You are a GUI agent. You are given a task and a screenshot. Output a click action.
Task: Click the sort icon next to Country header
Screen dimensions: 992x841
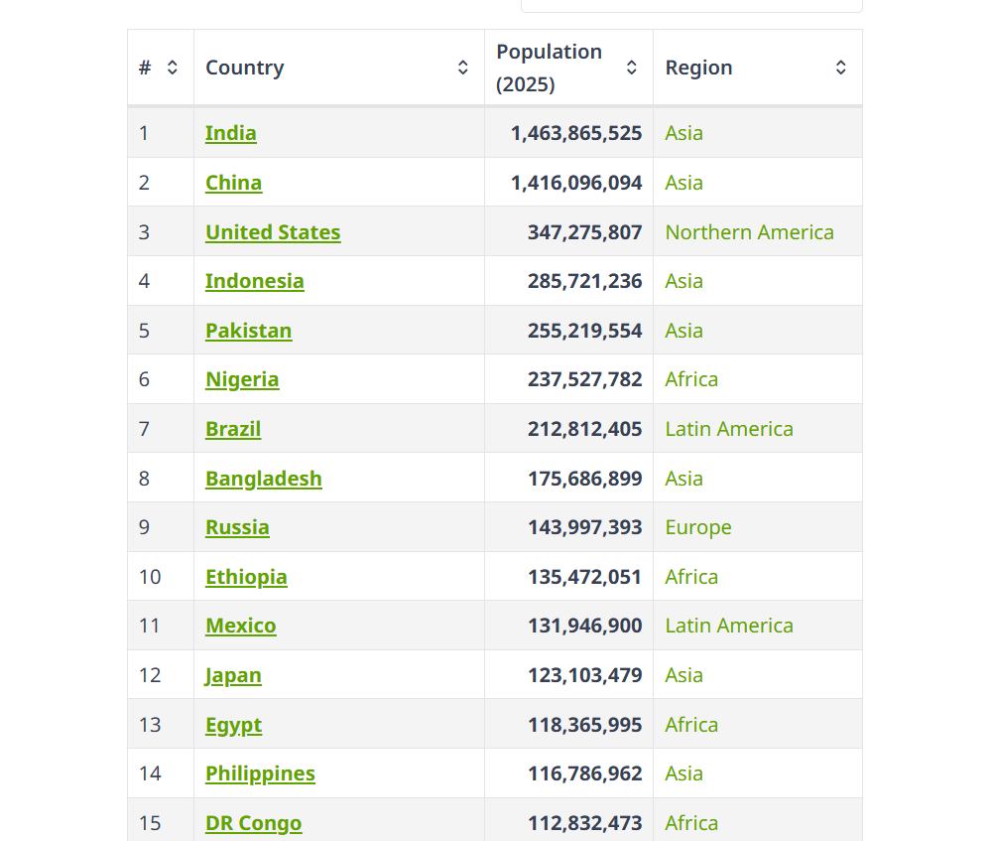click(462, 67)
